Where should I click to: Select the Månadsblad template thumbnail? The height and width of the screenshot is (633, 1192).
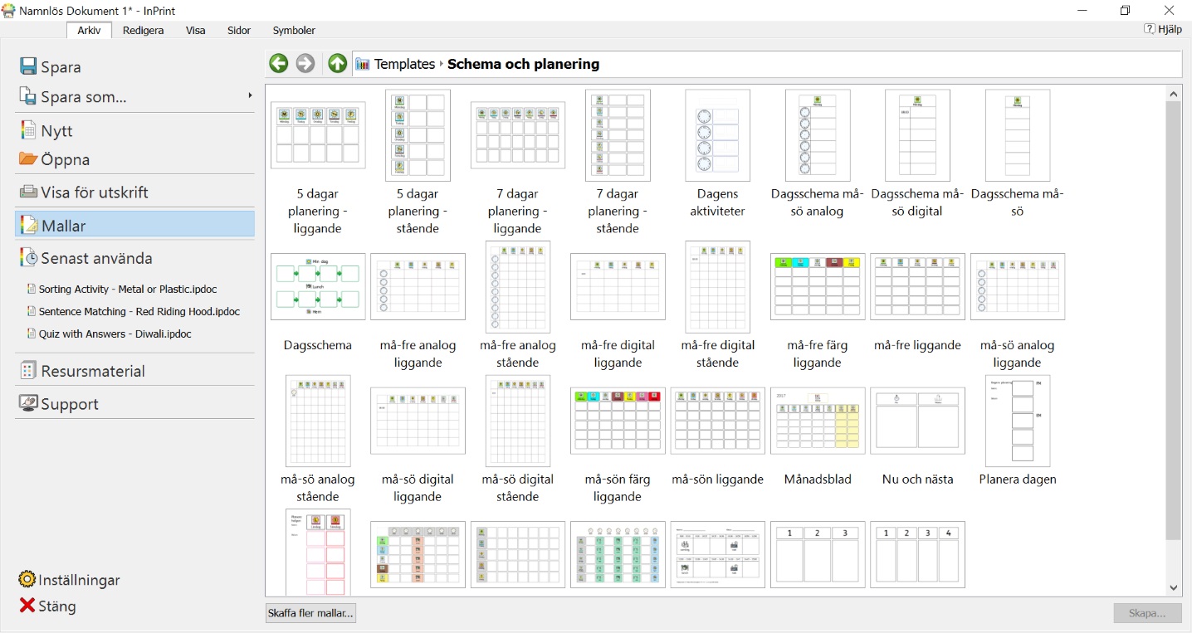coord(818,421)
